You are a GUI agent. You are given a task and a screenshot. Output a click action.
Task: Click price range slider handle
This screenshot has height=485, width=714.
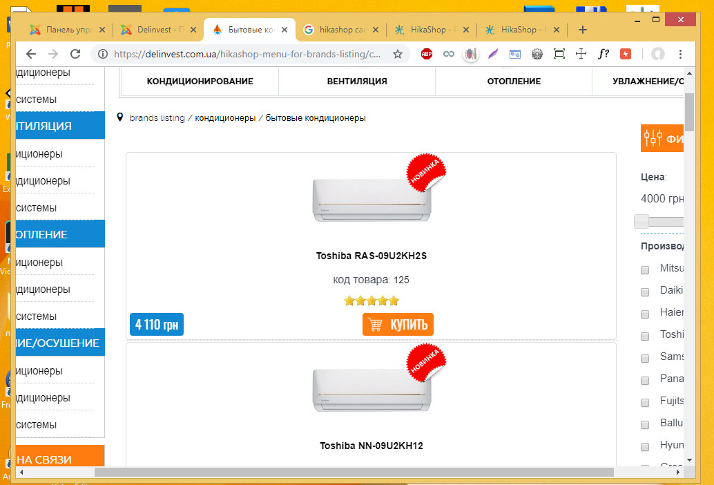click(x=641, y=221)
